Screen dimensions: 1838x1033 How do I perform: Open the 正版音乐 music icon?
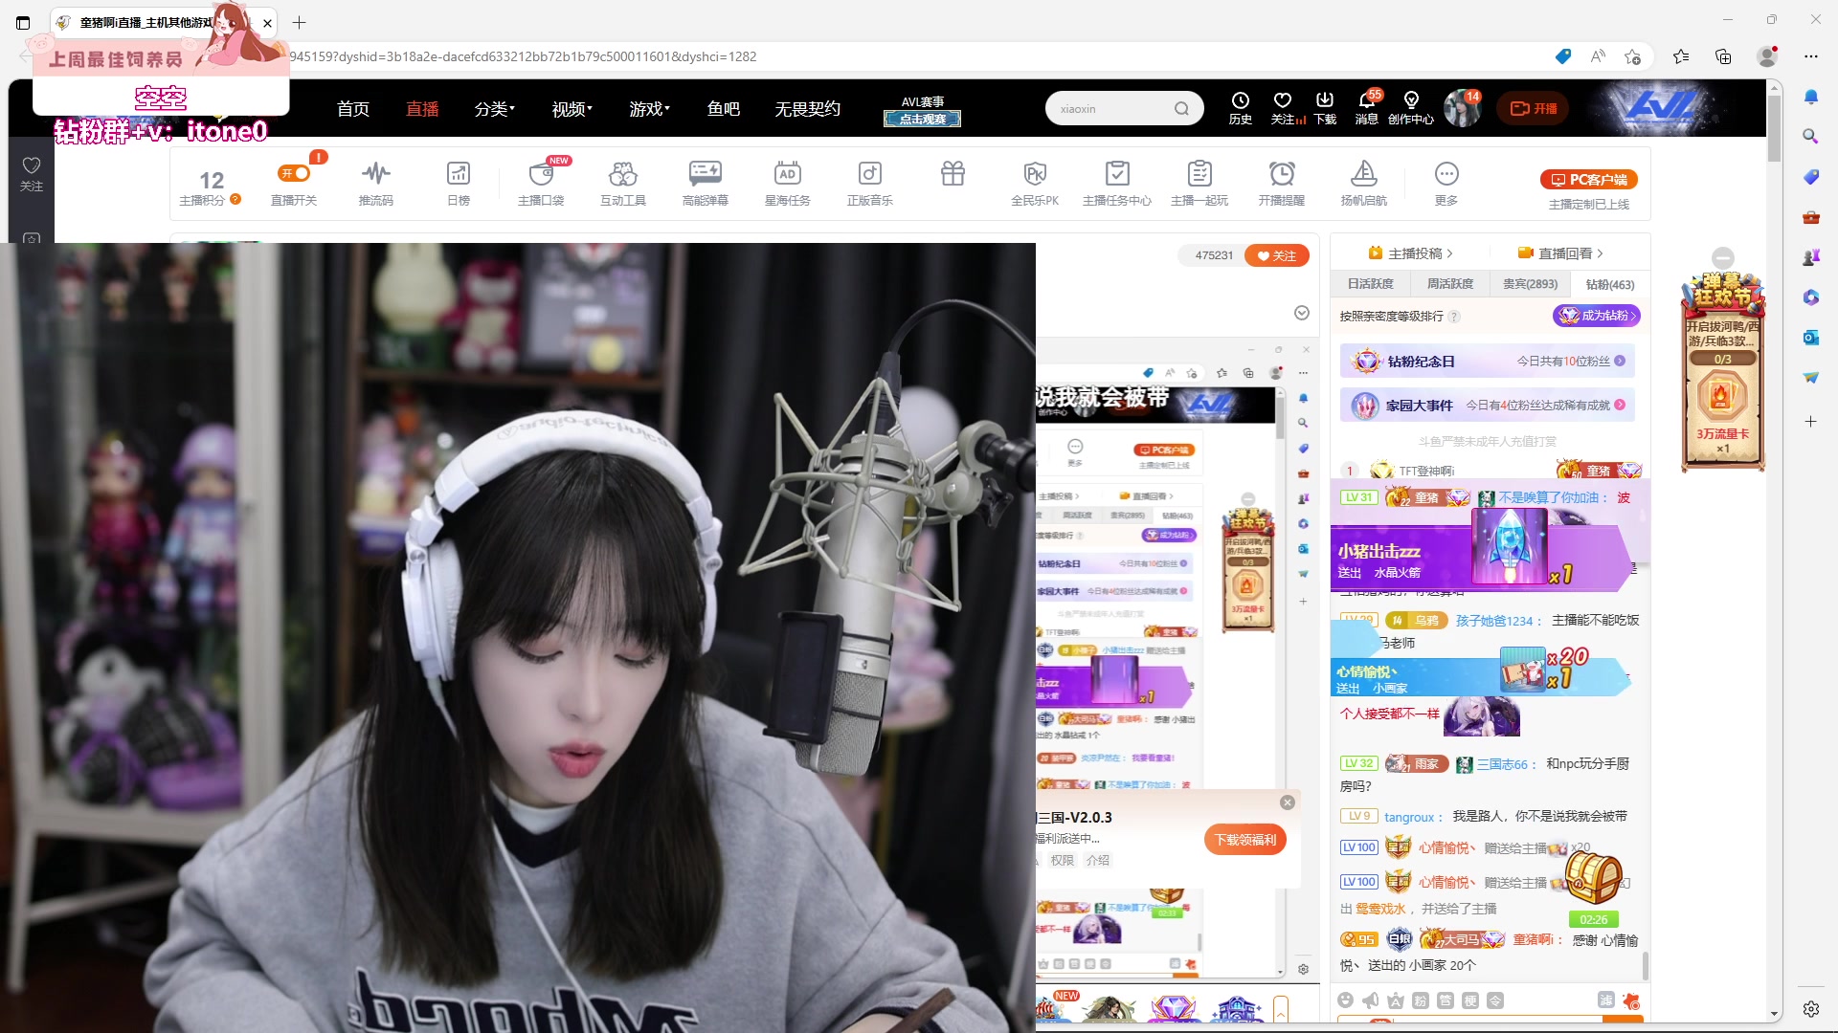(x=870, y=173)
